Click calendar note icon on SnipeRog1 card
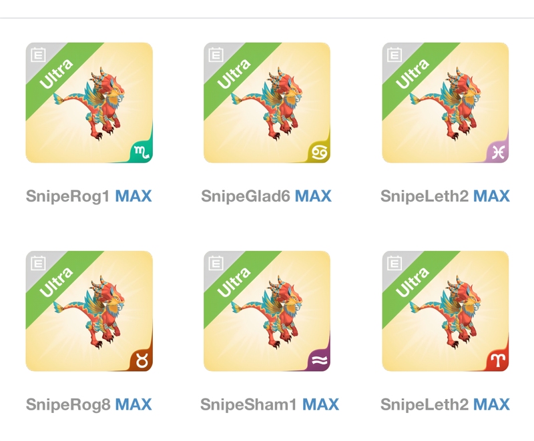 38,55
